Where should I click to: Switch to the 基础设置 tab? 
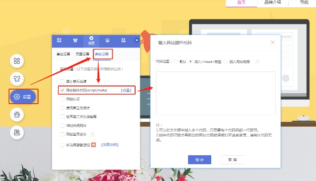point(63,54)
